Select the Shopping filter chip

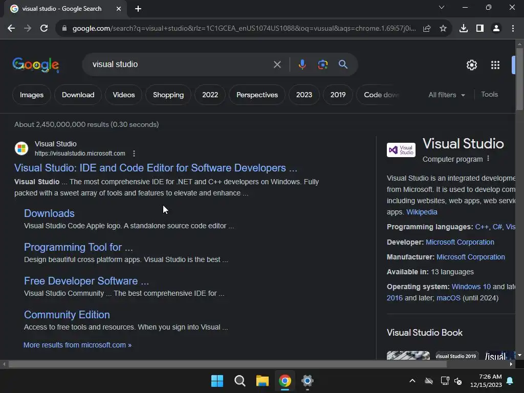[x=168, y=95]
